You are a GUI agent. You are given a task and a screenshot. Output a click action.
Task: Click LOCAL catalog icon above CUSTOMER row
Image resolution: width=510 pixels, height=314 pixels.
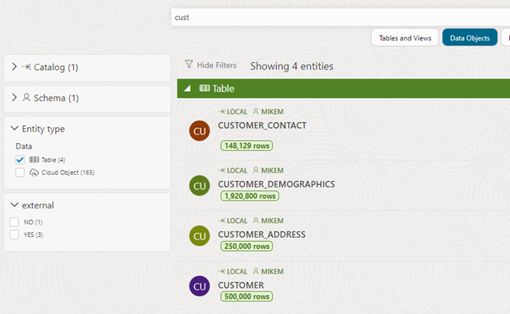click(222, 271)
